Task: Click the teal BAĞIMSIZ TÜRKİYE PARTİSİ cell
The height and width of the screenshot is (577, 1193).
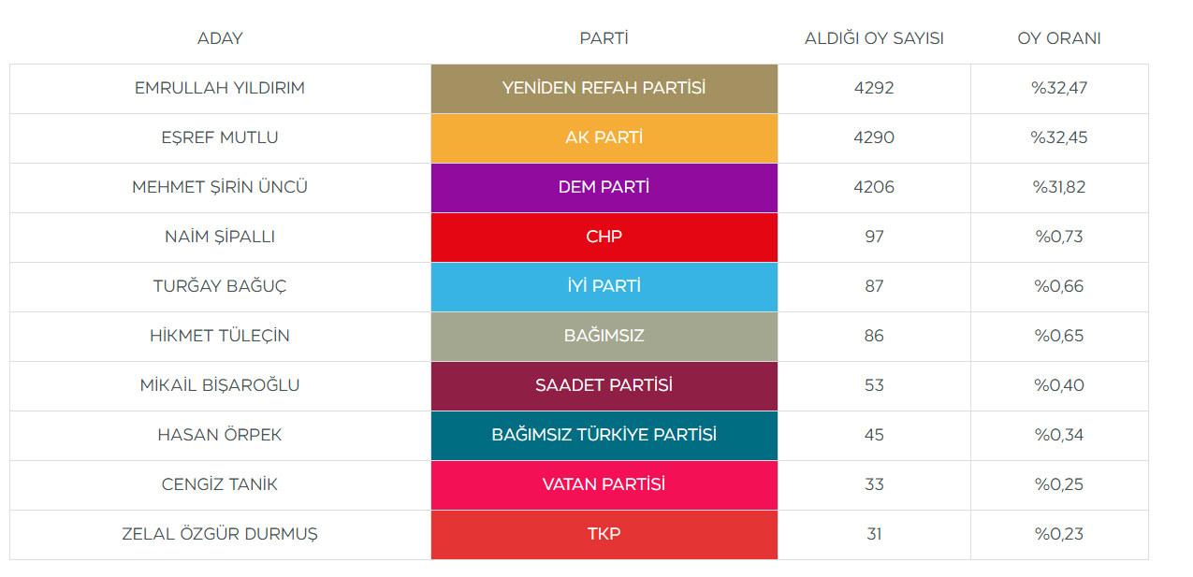Action: coord(604,435)
